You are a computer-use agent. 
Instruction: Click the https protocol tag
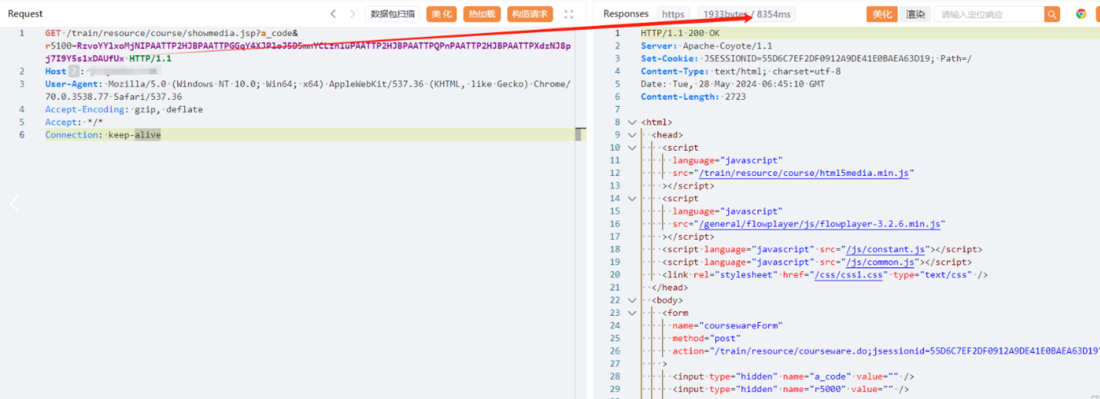[x=674, y=14]
